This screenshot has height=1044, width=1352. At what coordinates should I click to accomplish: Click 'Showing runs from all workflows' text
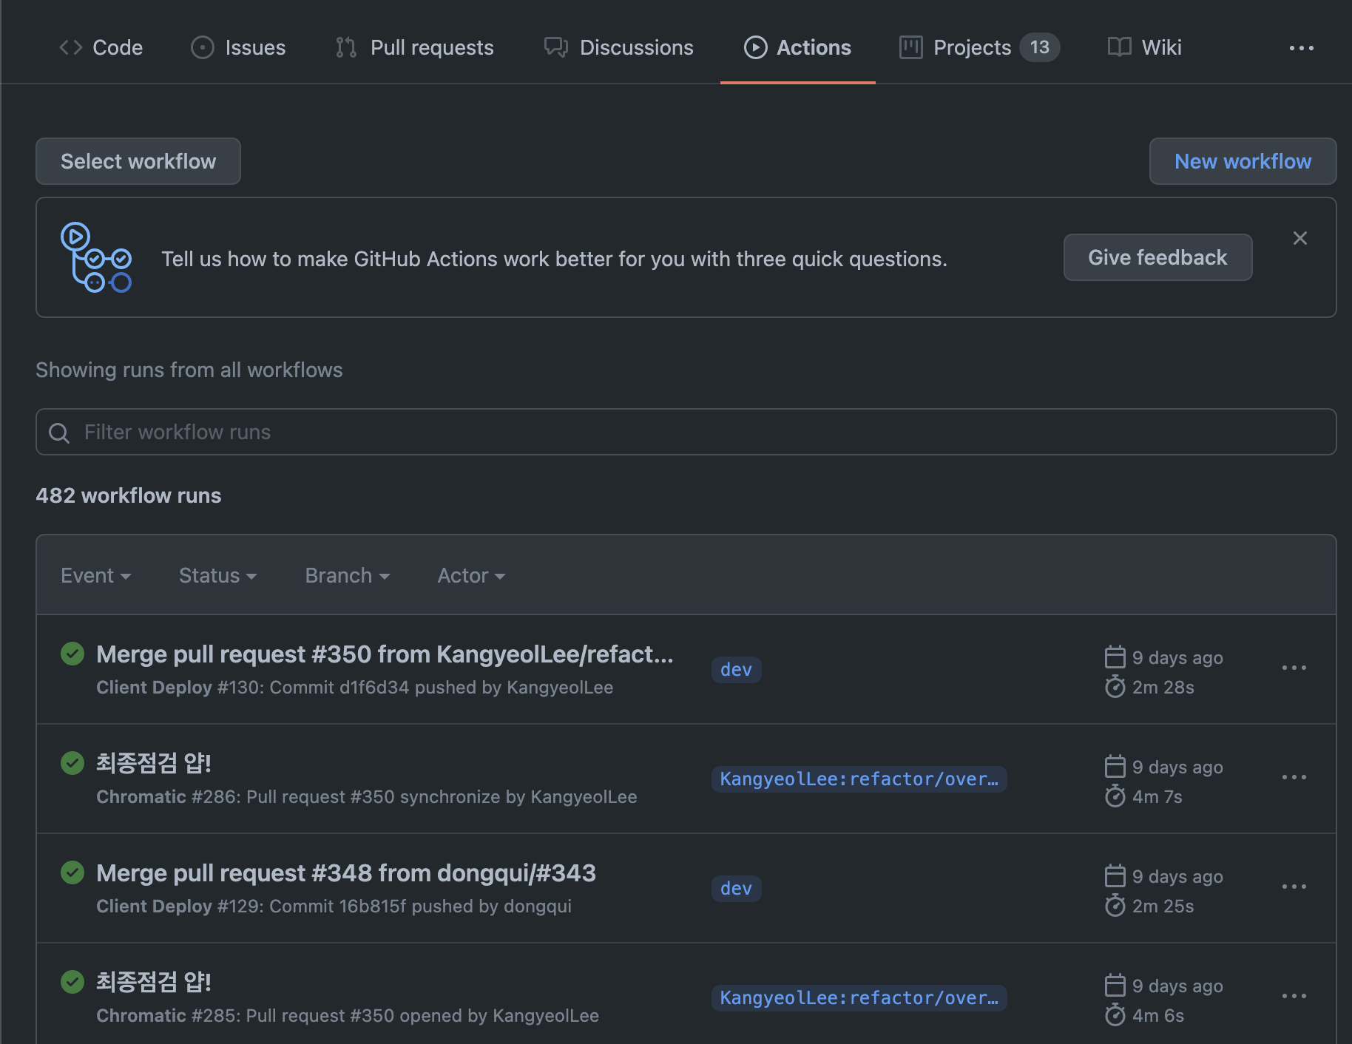coord(189,370)
